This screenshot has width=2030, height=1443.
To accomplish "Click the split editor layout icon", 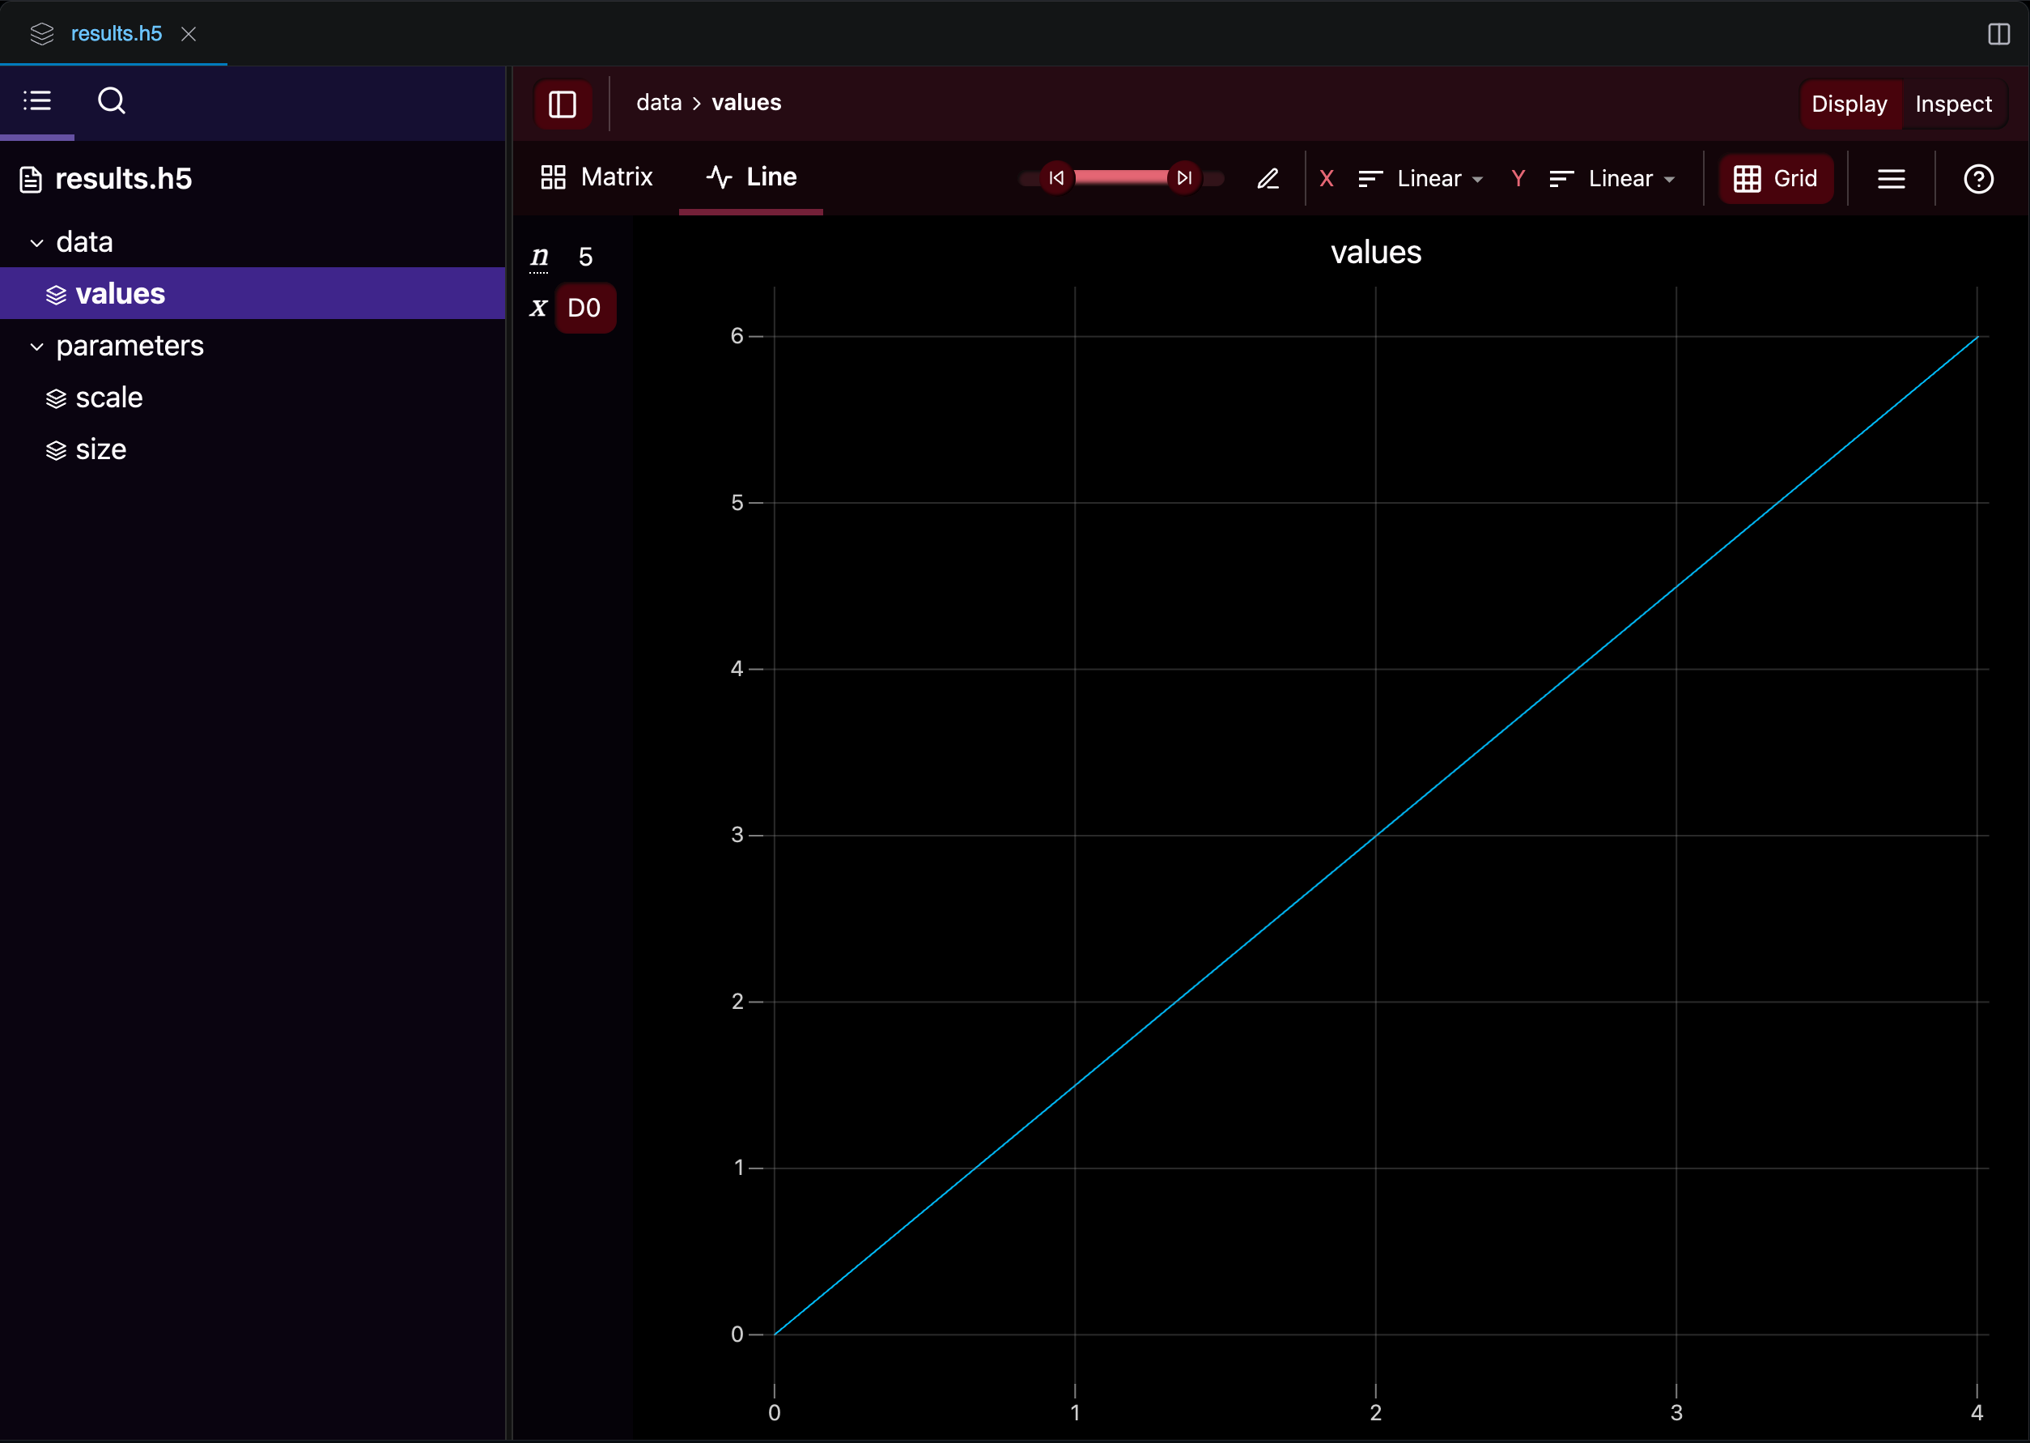I will coord(1998,34).
